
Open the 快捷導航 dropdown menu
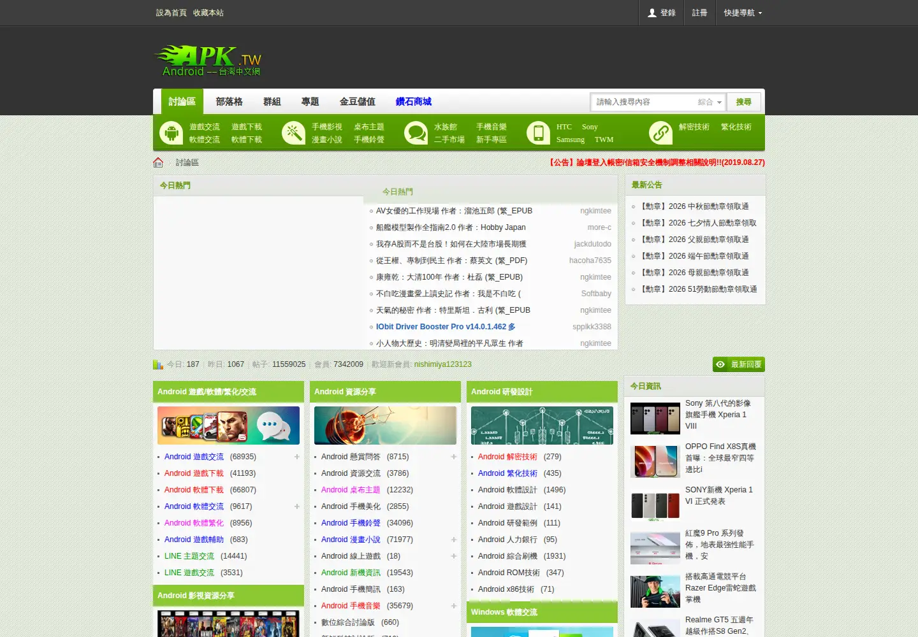coord(743,13)
